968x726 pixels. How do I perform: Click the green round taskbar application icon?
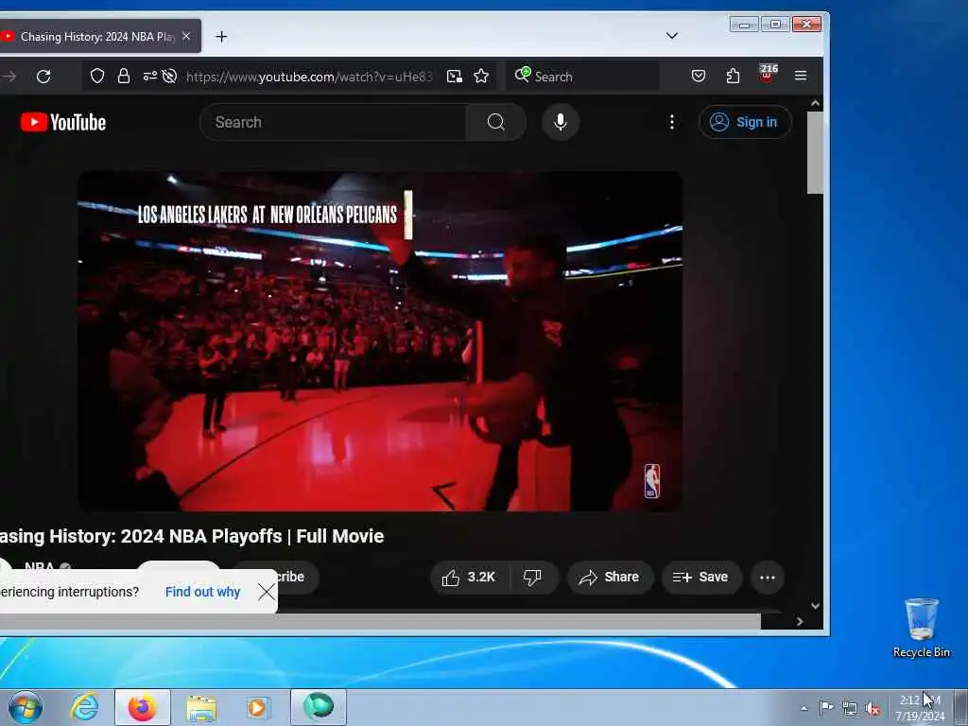tap(319, 707)
